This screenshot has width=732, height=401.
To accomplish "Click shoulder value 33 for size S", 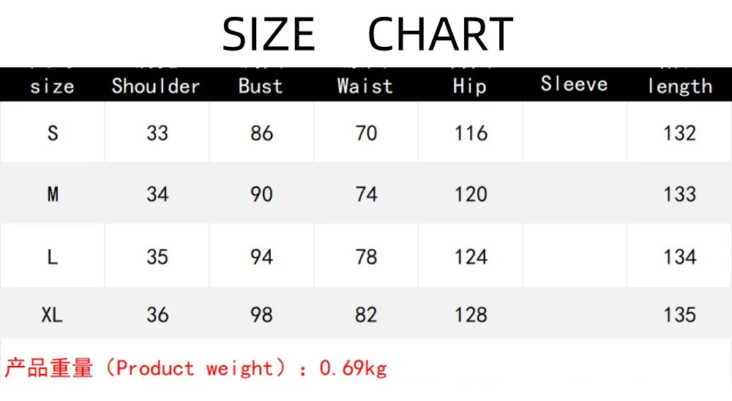I will (x=157, y=133).
